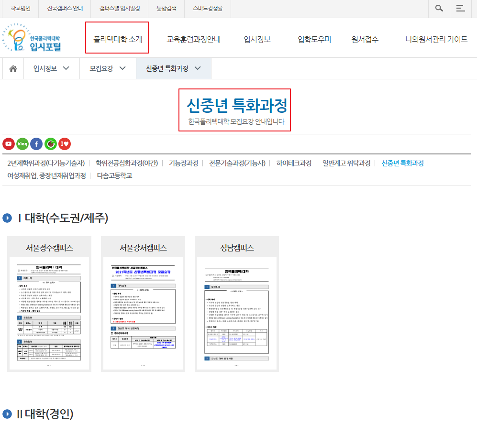477x425 pixels.
Task: Go to home via house icon
Action: (x=13, y=69)
